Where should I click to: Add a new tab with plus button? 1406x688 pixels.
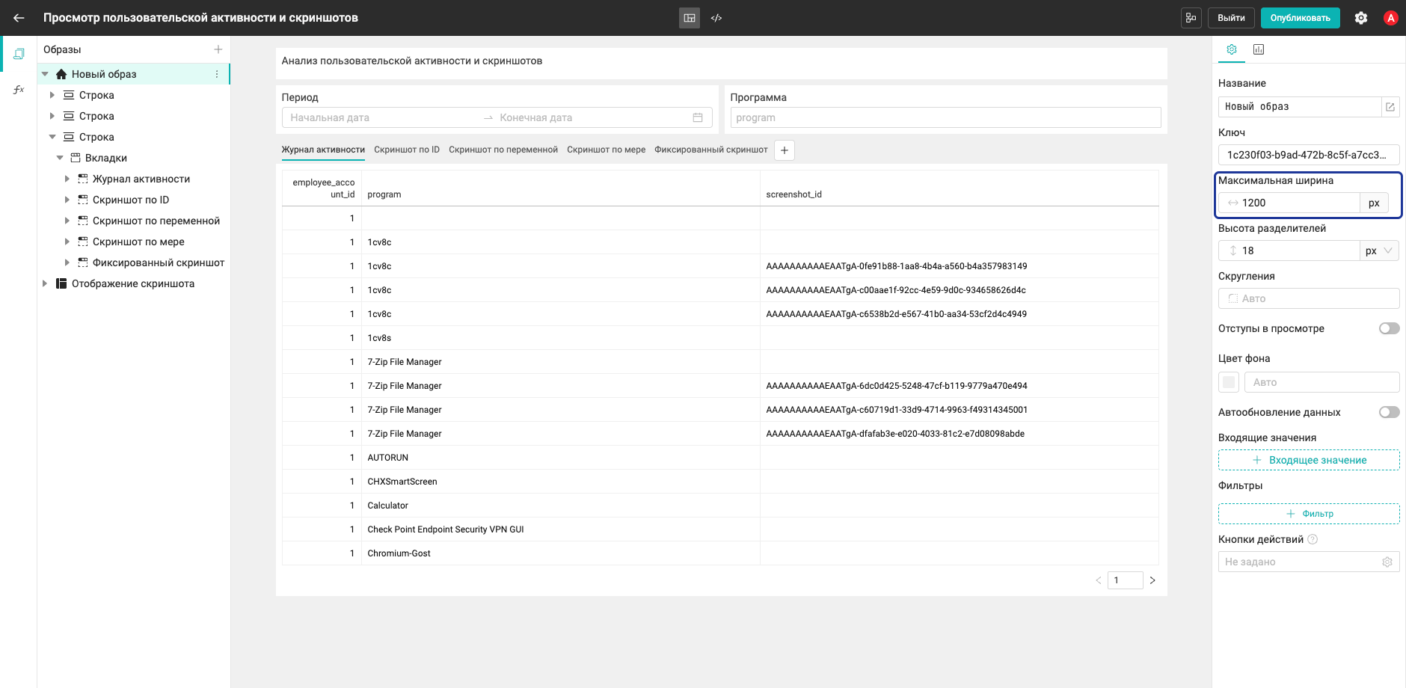click(785, 150)
